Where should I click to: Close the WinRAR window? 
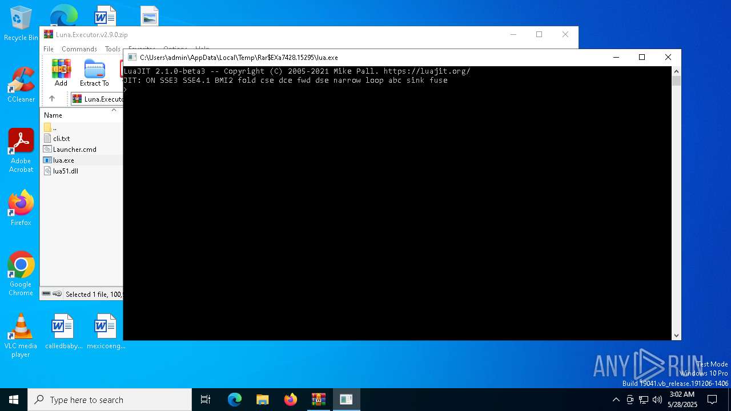coord(565,34)
